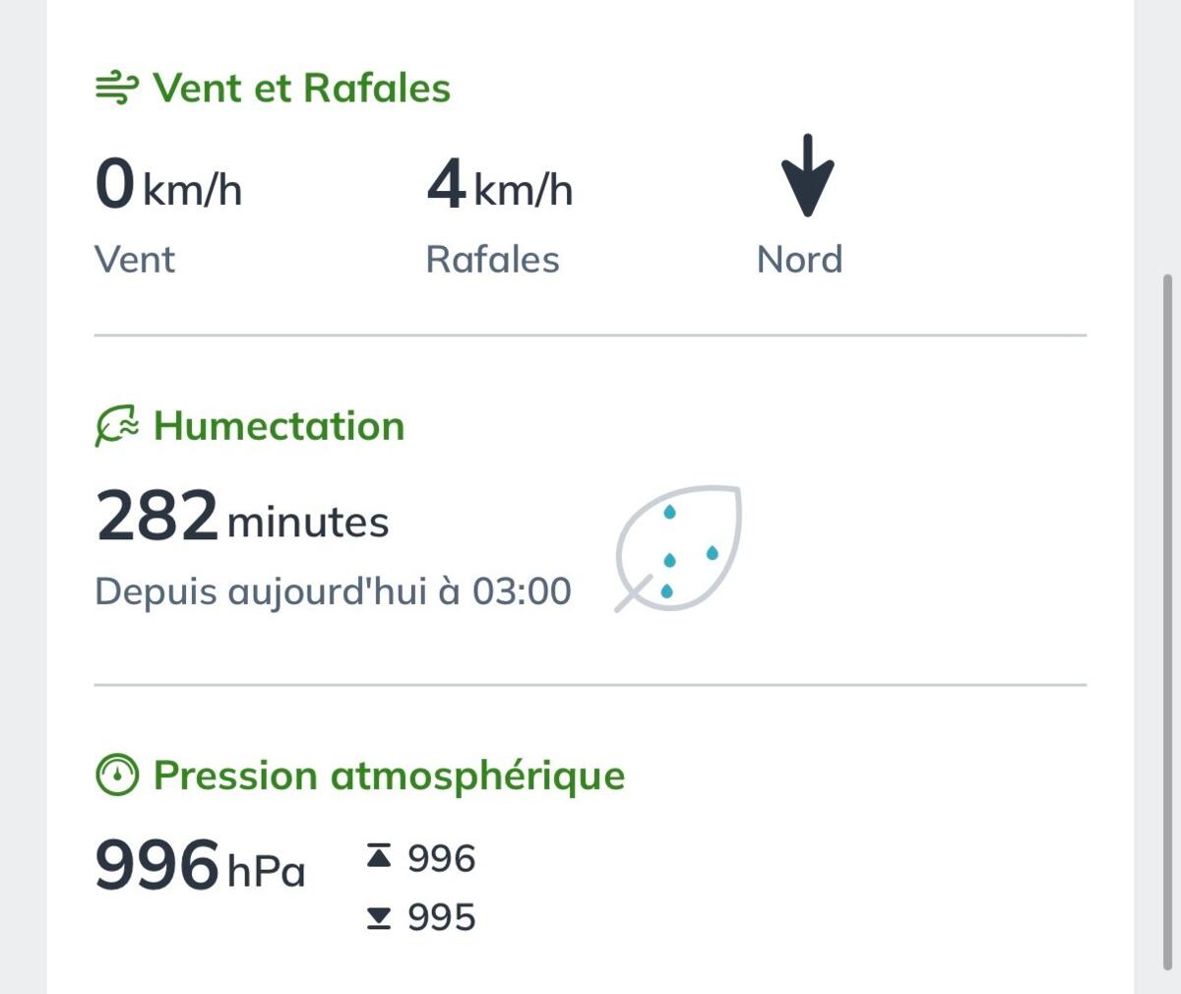Click the wet leaf illustration with droplets
The image size is (1181, 994).
(x=678, y=548)
